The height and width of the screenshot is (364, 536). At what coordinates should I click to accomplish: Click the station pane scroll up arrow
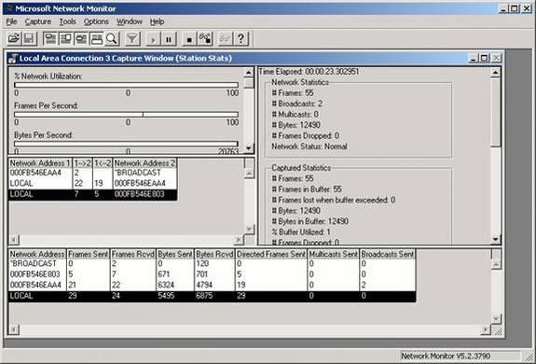click(x=496, y=265)
